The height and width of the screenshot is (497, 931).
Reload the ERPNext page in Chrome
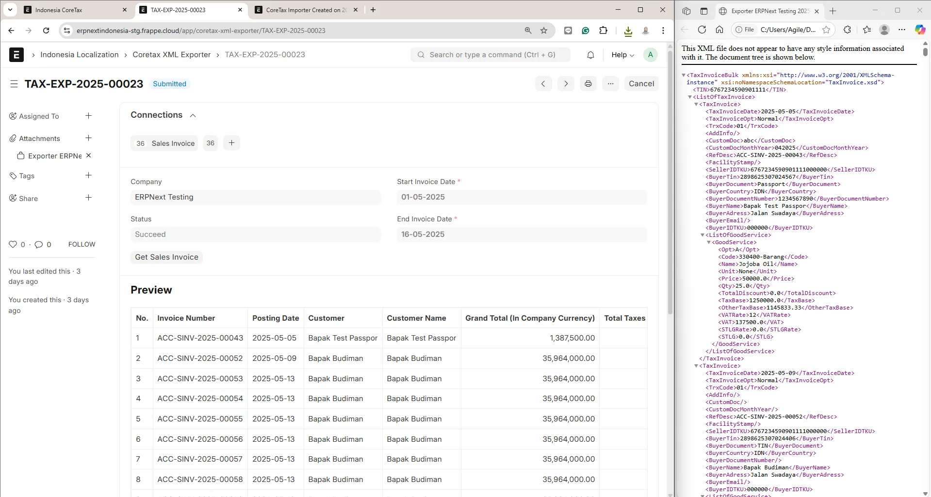point(46,31)
